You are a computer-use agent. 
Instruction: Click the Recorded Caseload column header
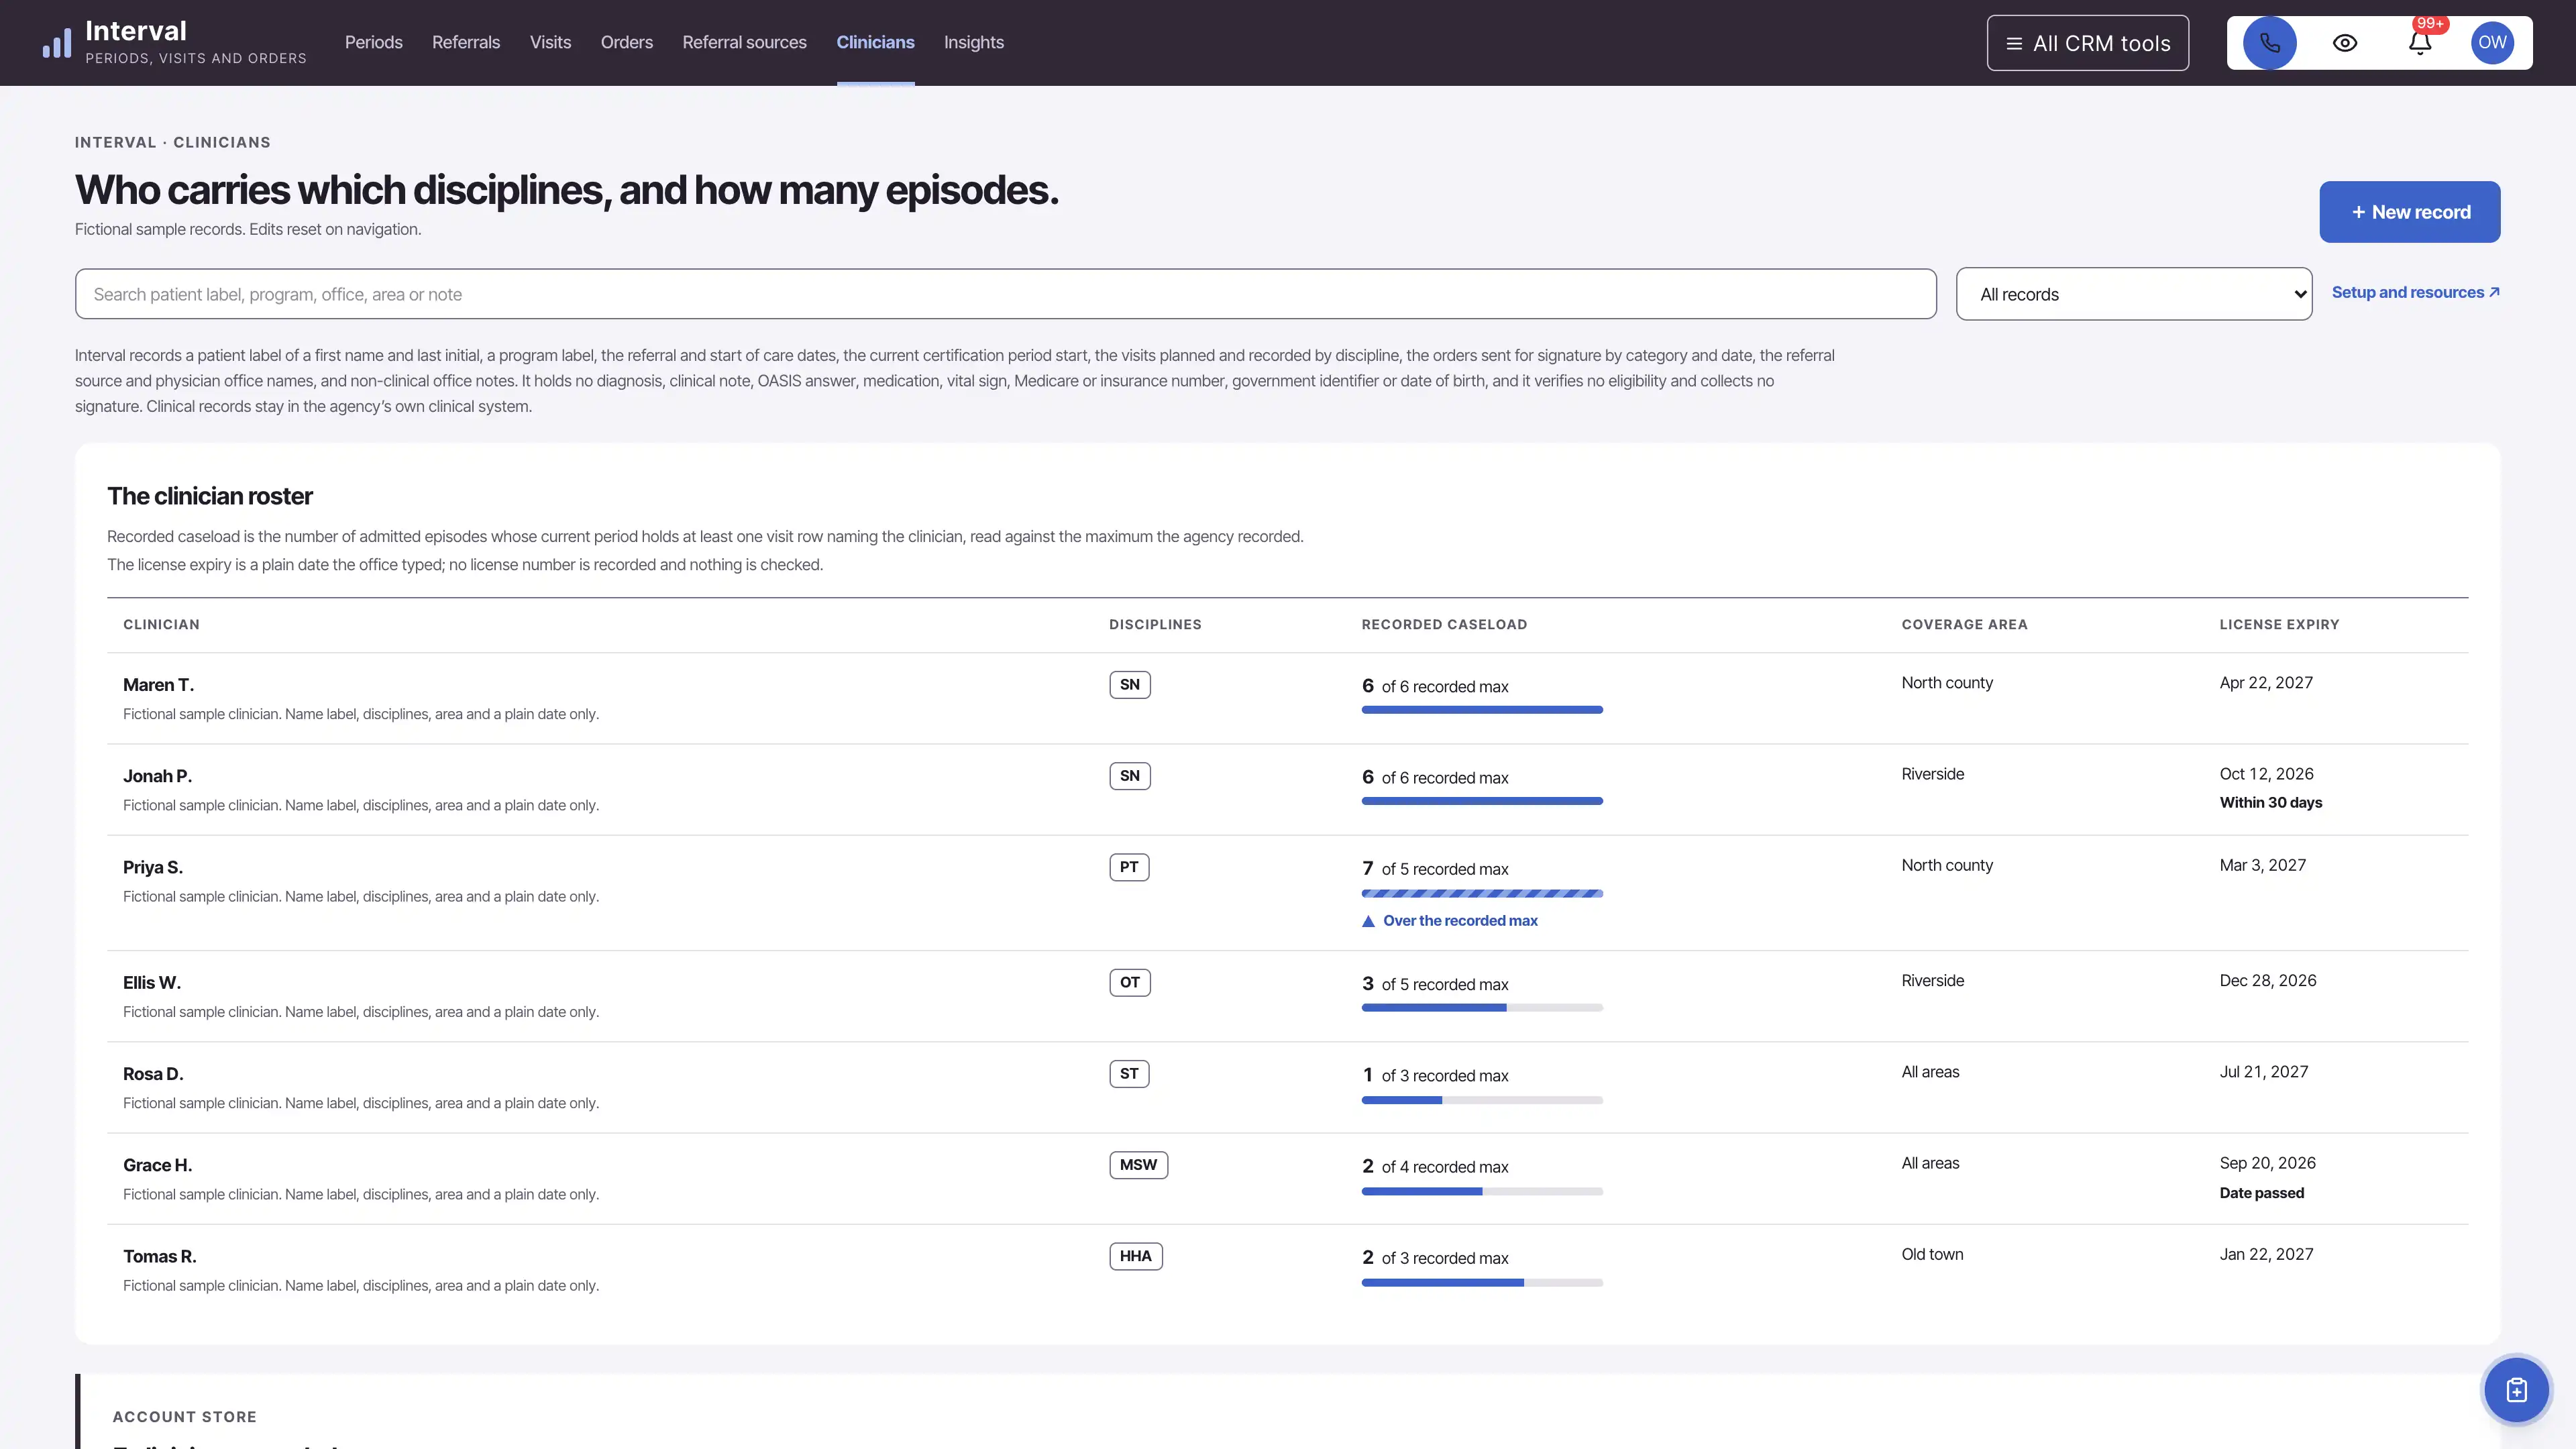point(1444,624)
